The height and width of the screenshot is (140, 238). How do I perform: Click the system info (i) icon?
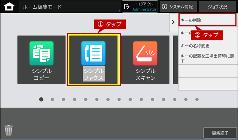point(164,7)
